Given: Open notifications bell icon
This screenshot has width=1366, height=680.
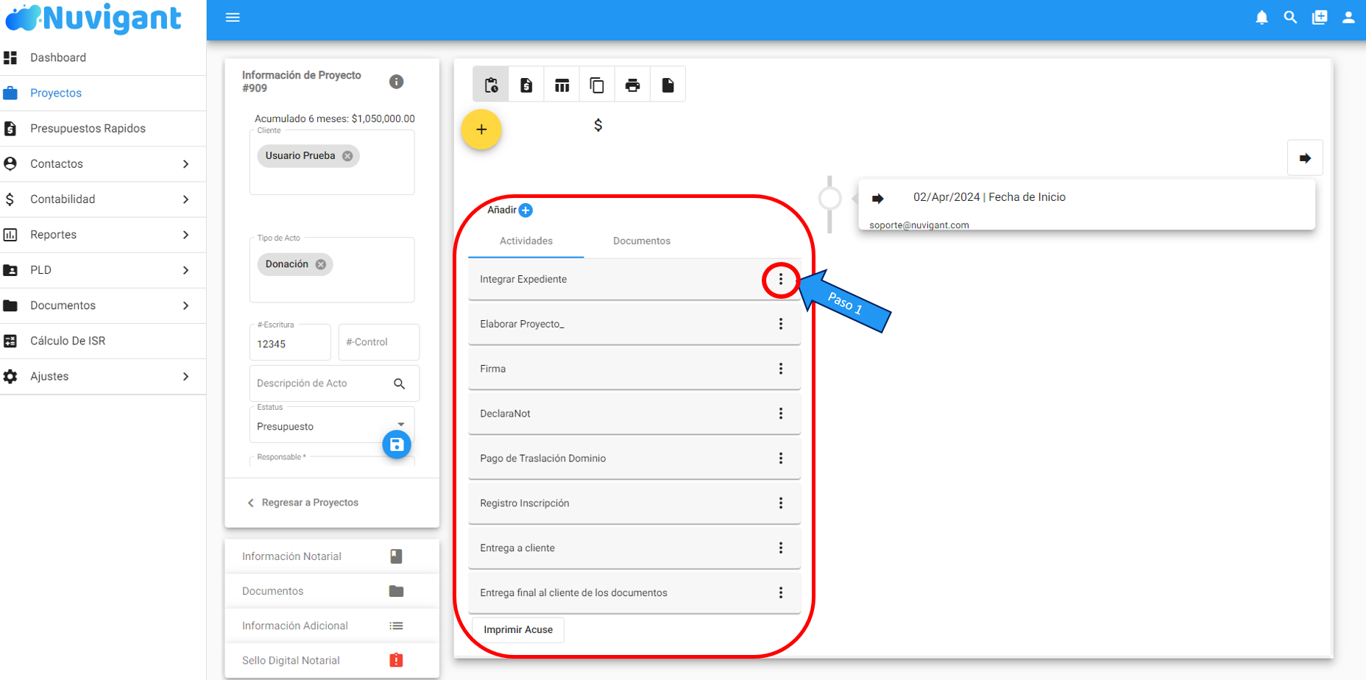Looking at the screenshot, I should click(x=1261, y=18).
